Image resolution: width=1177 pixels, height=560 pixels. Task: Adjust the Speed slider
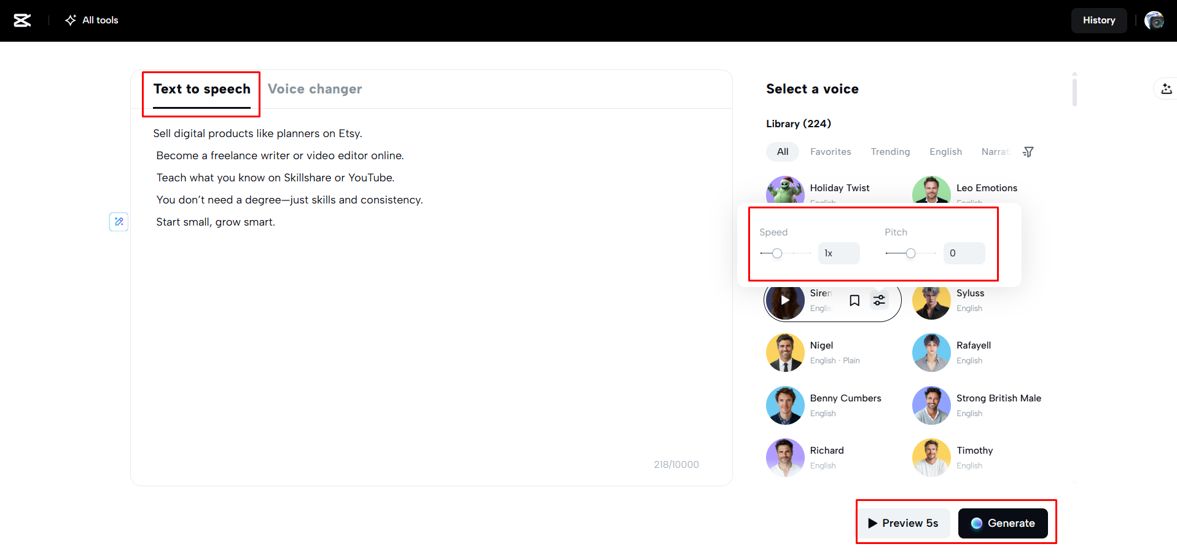click(x=778, y=253)
